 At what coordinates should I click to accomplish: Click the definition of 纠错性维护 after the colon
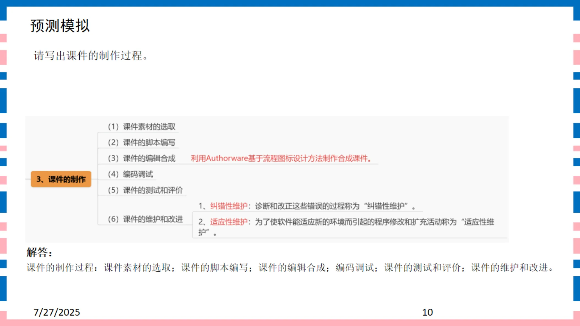(335, 206)
